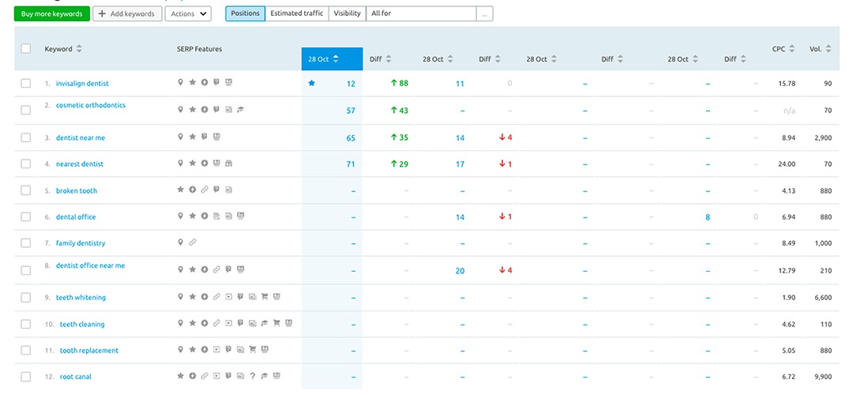The width and height of the screenshot is (853, 395).
Task: Switch to the Visibility tab
Action: coord(347,13)
